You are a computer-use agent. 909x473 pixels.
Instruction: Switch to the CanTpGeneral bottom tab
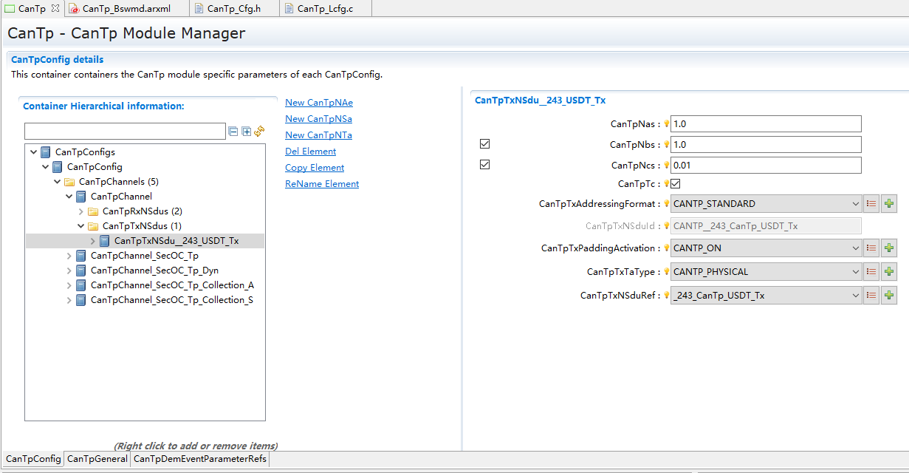97,459
